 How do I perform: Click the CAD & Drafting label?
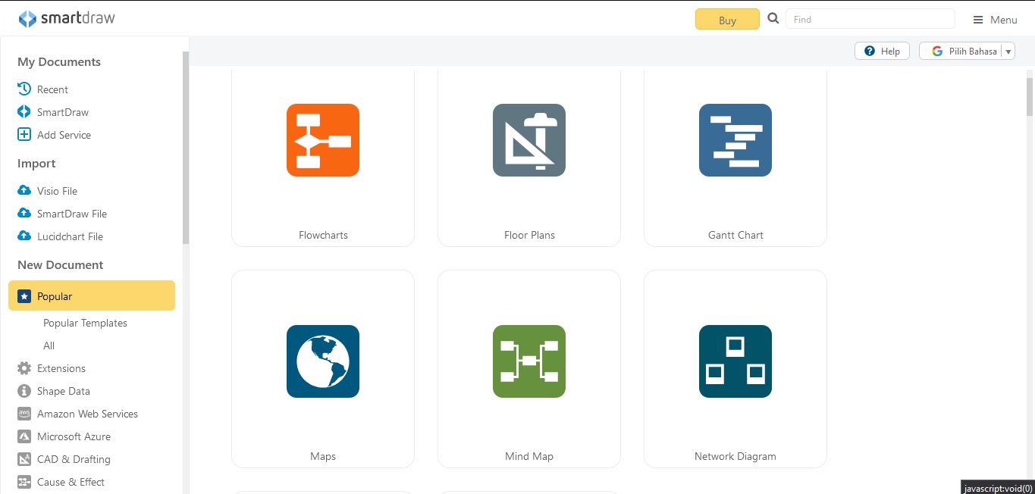click(x=74, y=459)
